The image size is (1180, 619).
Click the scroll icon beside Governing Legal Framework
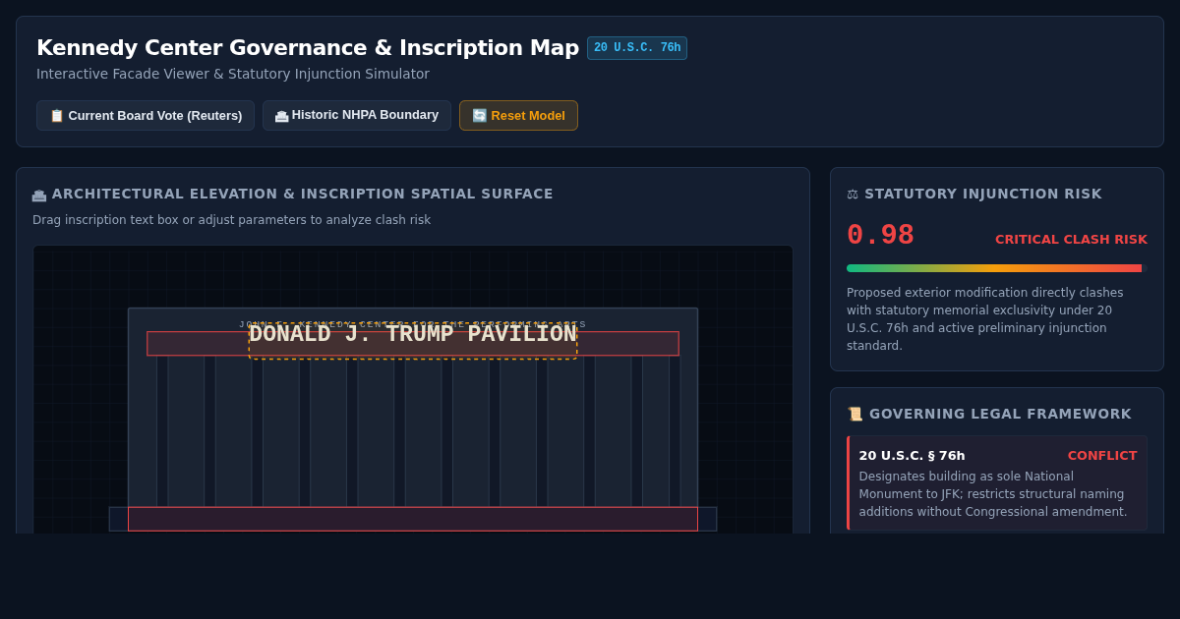point(855,415)
